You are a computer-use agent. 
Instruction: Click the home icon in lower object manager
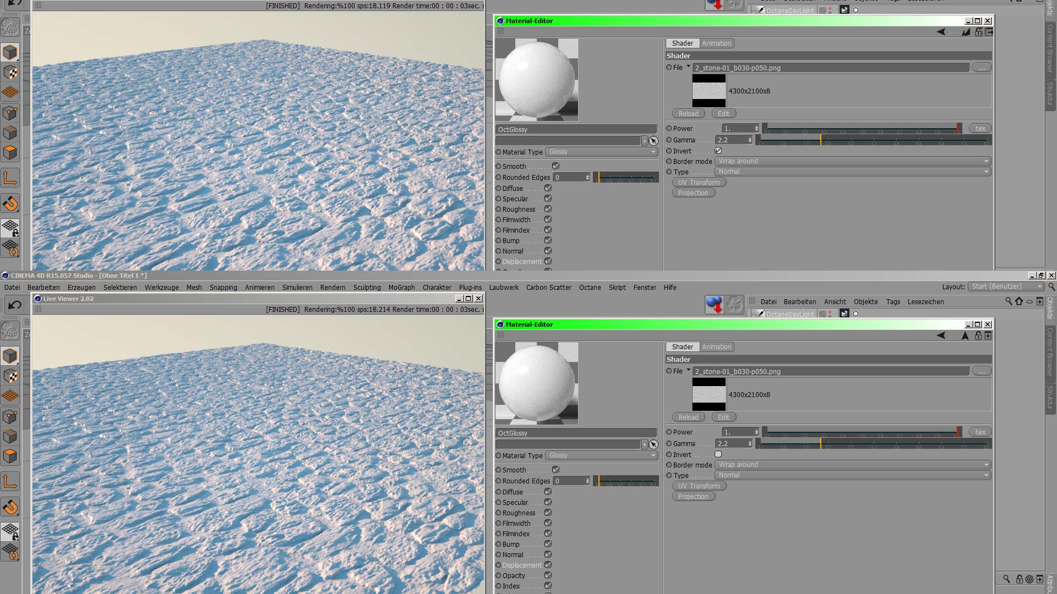(1019, 301)
